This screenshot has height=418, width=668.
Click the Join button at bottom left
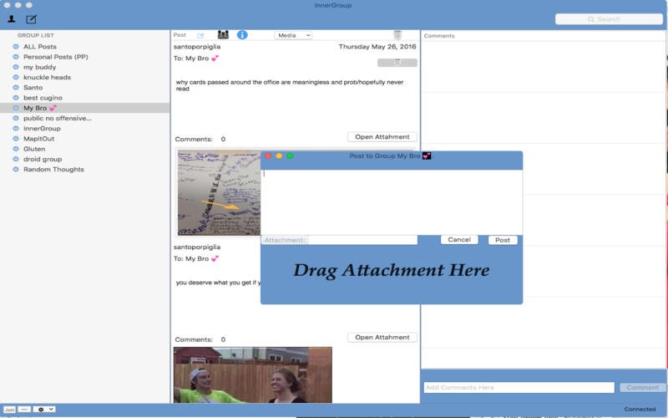point(9,410)
